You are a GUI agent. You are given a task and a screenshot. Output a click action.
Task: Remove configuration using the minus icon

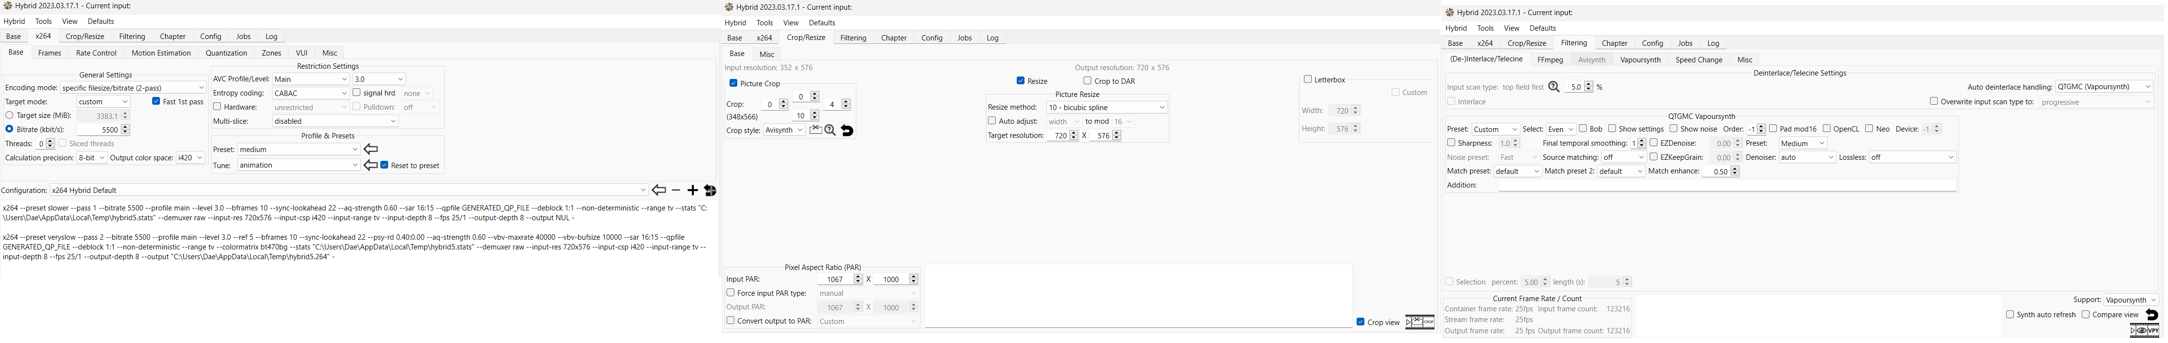pos(676,191)
